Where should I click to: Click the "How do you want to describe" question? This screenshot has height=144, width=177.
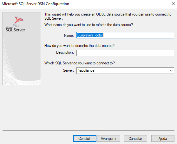79,46
